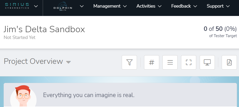Click the Not Started Yet status text

pos(19,37)
